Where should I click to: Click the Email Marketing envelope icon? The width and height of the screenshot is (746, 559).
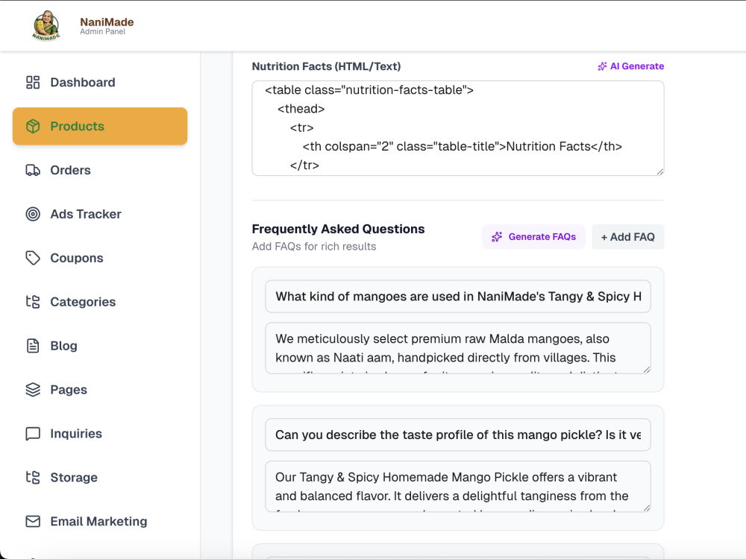[x=33, y=522]
